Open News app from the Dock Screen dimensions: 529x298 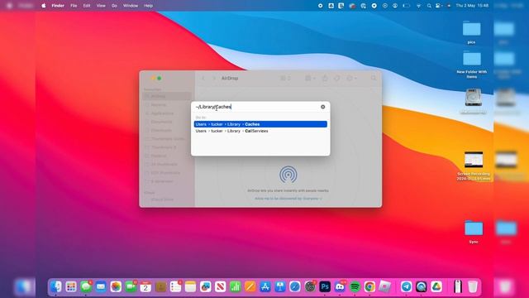pos(221,287)
